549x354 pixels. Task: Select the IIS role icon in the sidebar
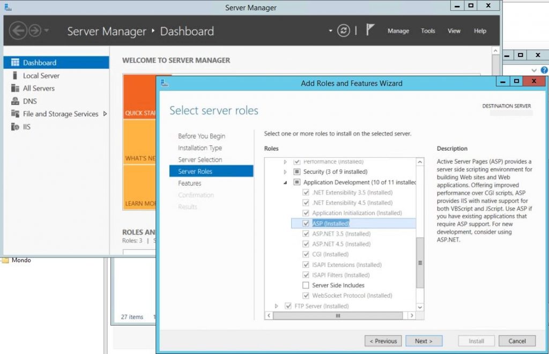click(x=14, y=127)
